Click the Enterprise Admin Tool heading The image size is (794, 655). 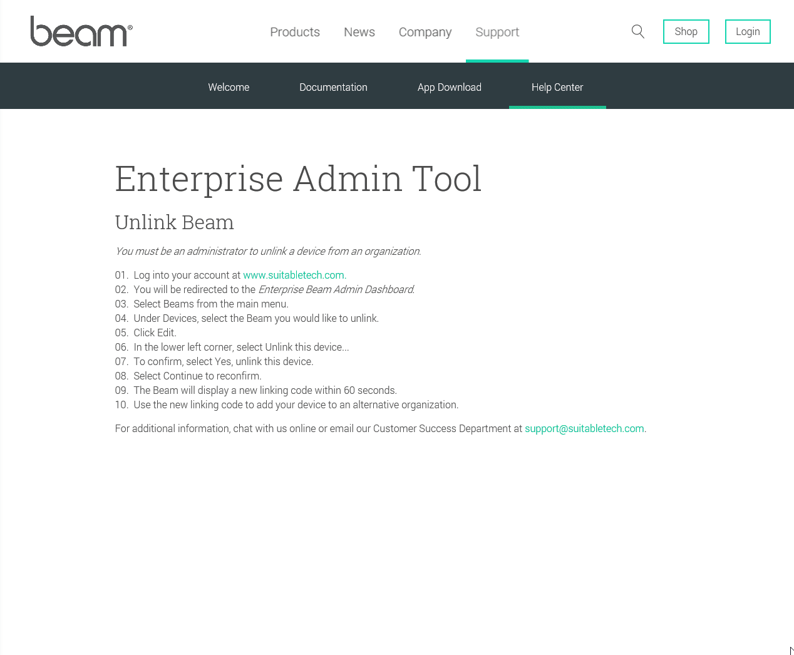(298, 179)
